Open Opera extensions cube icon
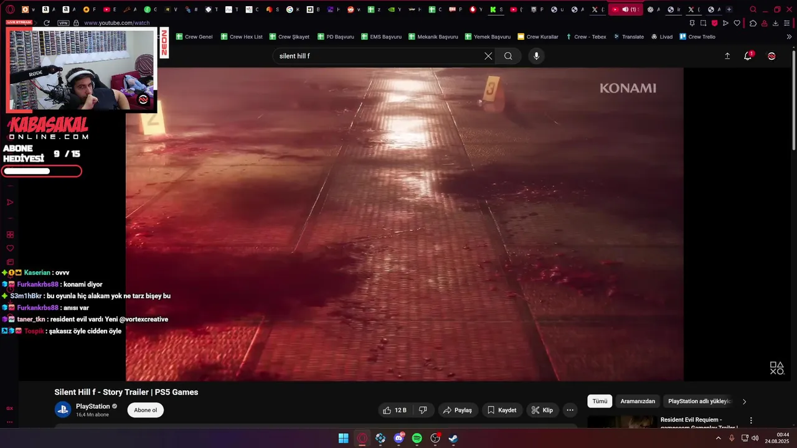797x448 pixels. tap(753, 23)
